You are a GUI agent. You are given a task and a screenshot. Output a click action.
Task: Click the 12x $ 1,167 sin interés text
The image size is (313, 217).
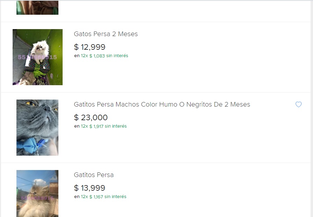point(104,197)
